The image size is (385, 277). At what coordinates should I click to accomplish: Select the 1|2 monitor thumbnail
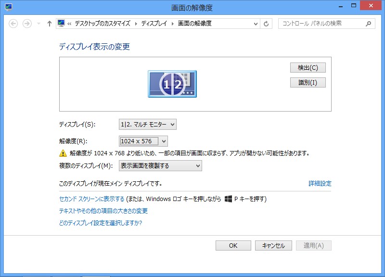coord(172,84)
